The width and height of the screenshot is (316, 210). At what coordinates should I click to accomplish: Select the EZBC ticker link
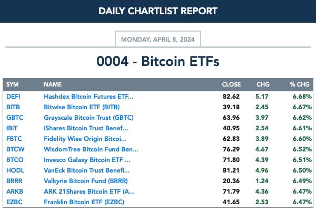point(14,202)
